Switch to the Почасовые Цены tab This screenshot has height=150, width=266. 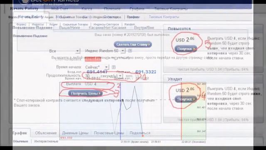coord(109,133)
